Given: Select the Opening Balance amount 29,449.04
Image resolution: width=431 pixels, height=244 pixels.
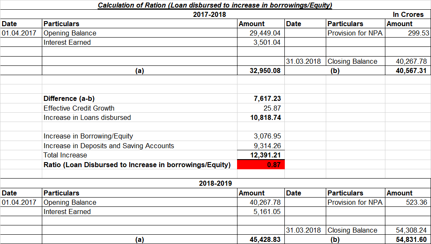Looking at the screenshot, I should 261,33.
